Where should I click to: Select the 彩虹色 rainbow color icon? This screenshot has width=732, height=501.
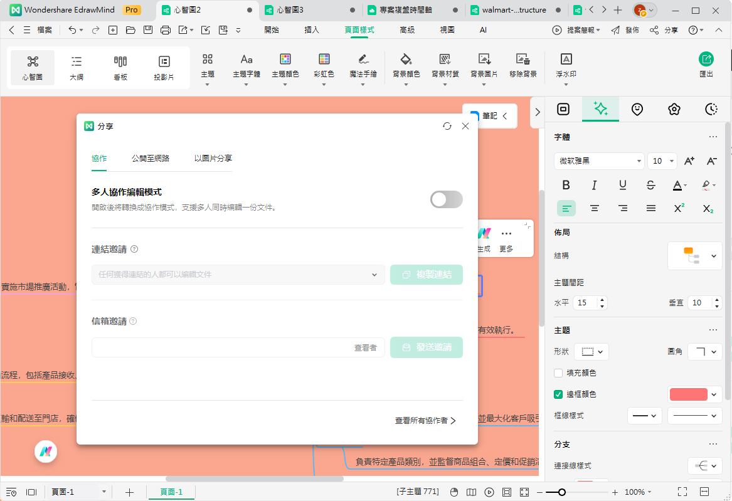[324, 60]
